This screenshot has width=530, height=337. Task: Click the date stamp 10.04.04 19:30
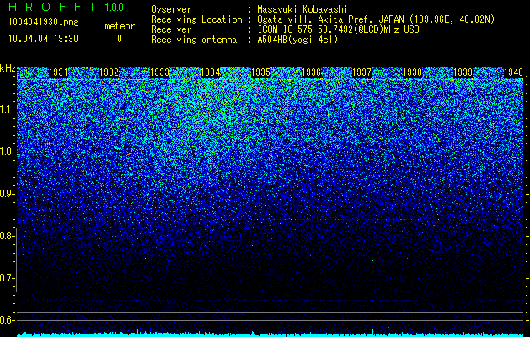[x=43, y=39]
